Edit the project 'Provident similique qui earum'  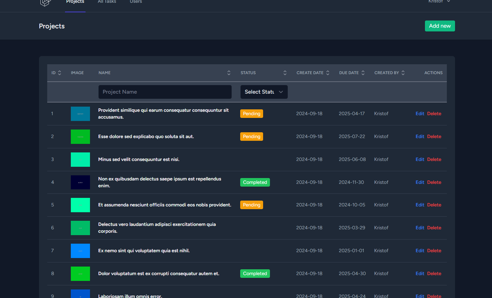click(420, 113)
